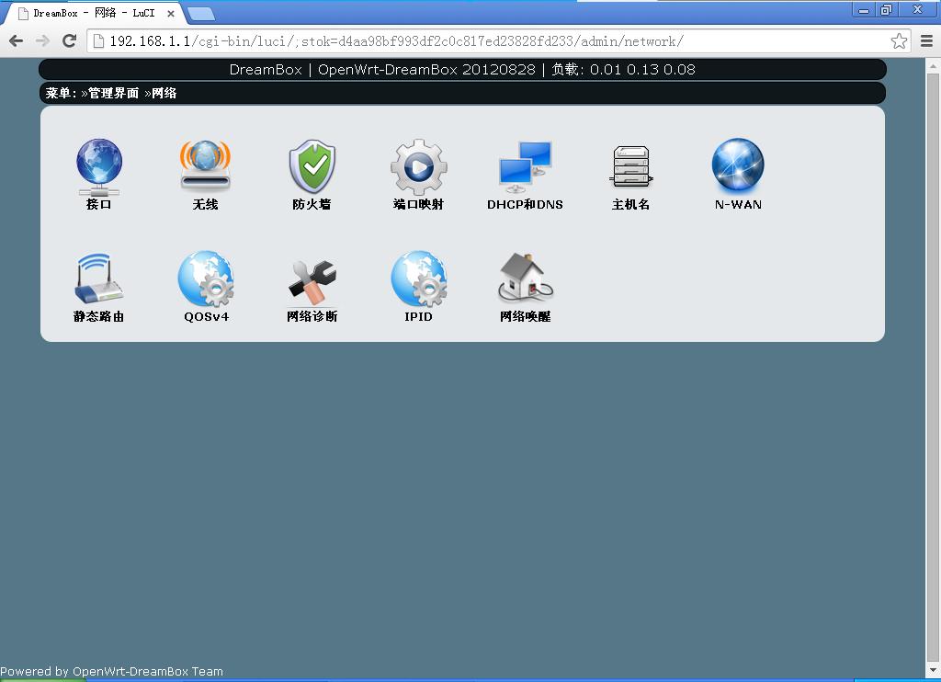The image size is (941, 682).
Task: Open the 接口 (Interfaces) settings
Action: (x=98, y=173)
